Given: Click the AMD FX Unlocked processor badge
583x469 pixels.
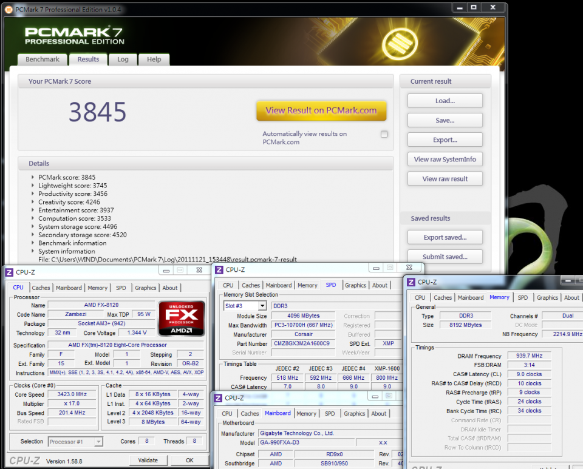Looking at the screenshot, I should click(180, 318).
